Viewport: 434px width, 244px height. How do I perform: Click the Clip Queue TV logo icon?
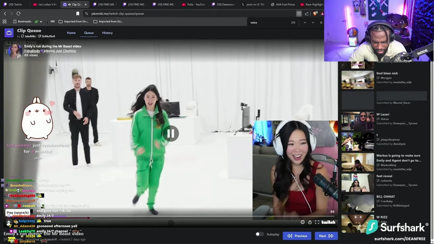(x=9, y=33)
